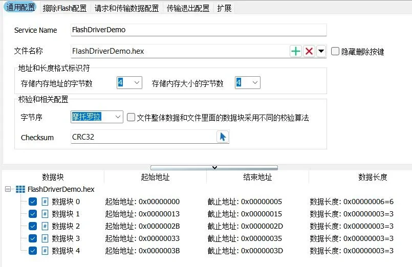Click the hash icon of 数据块 2

point(45,226)
